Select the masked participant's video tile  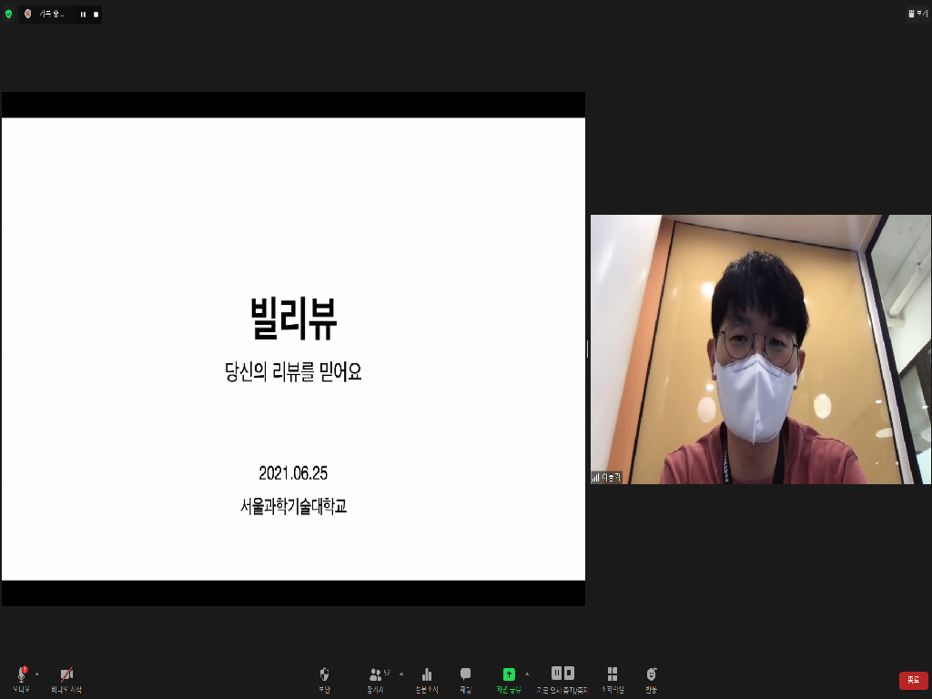point(761,349)
